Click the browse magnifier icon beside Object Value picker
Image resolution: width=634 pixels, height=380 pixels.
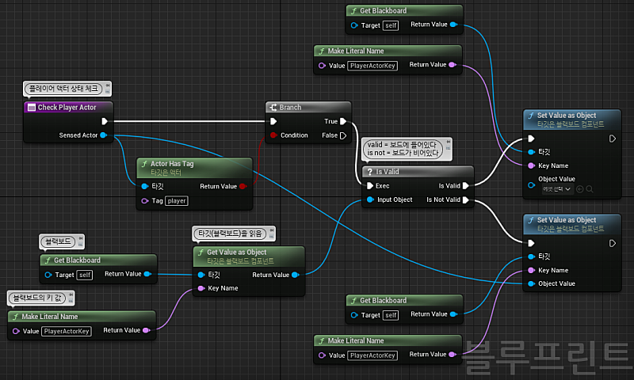(590, 188)
